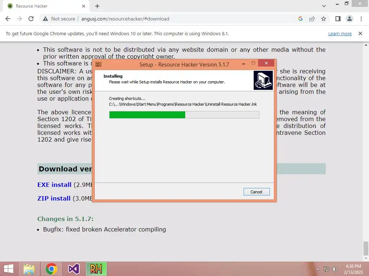Share this page icon

coord(312,19)
